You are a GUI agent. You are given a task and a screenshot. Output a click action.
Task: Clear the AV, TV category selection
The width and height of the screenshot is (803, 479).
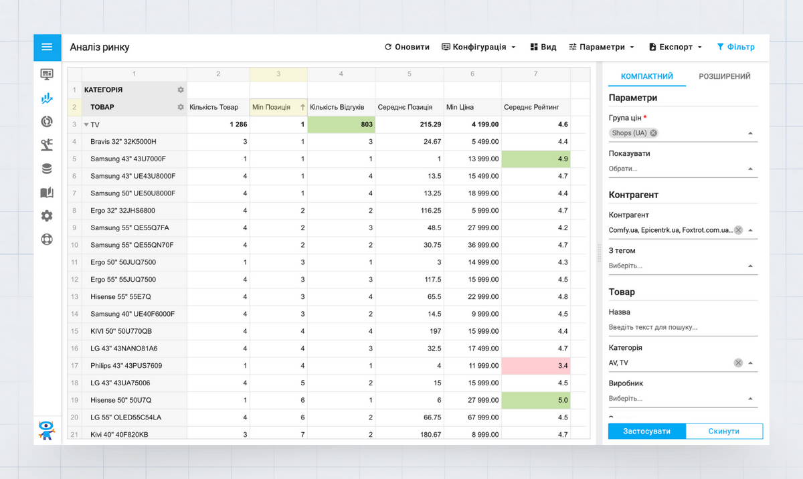tap(738, 363)
